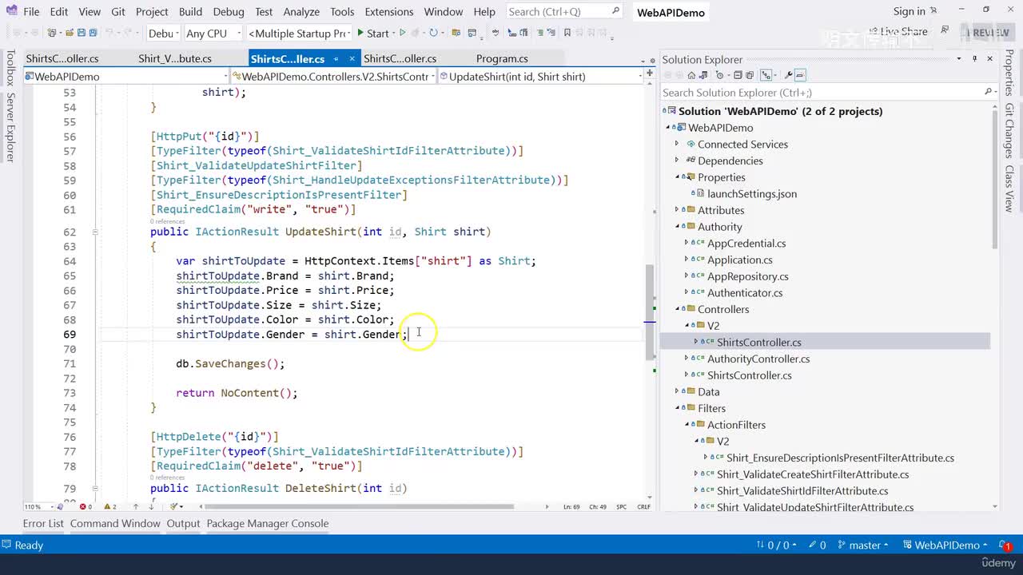Toggle Preview Selected Items in Solution Explorer
This screenshot has height=575, width=1023.
[x=800, y=75]
